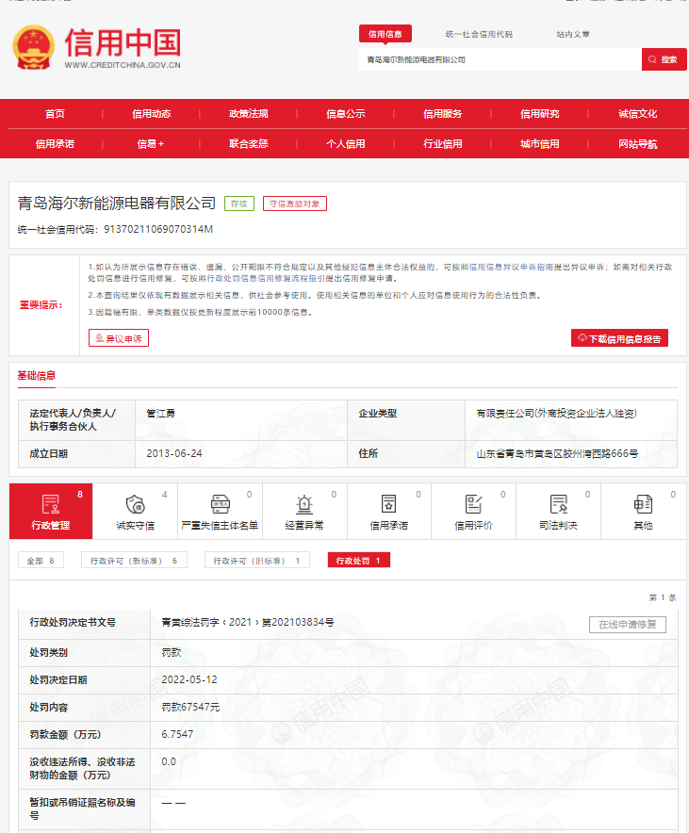The width and height of the screenshot is (689, 833).
Task: Open 信用服务 navigation item
Action: (442, 114)
